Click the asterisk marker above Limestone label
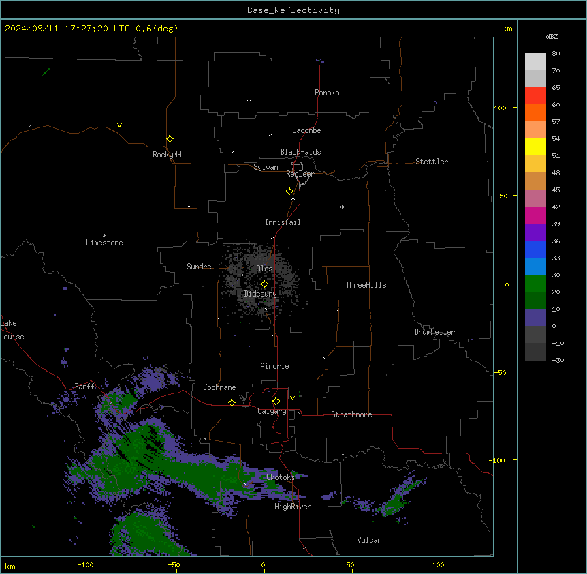 tap(104, 236)
